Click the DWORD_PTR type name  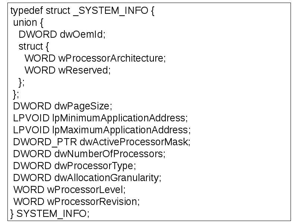[x=45, y=142]
